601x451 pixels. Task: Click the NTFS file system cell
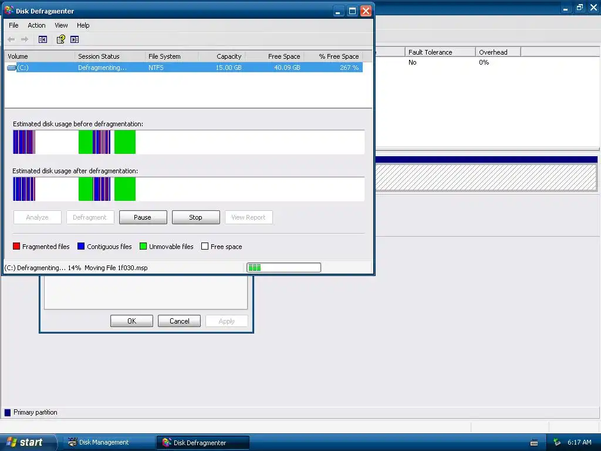(x=156, y=68)
